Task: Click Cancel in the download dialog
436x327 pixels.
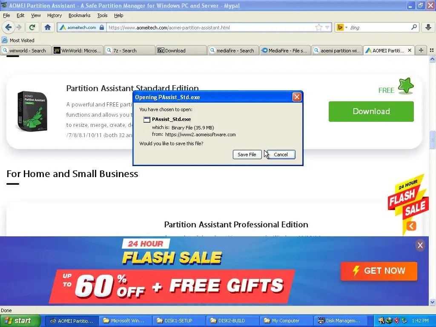Action: pyautogui.click(x=281, y=154)
